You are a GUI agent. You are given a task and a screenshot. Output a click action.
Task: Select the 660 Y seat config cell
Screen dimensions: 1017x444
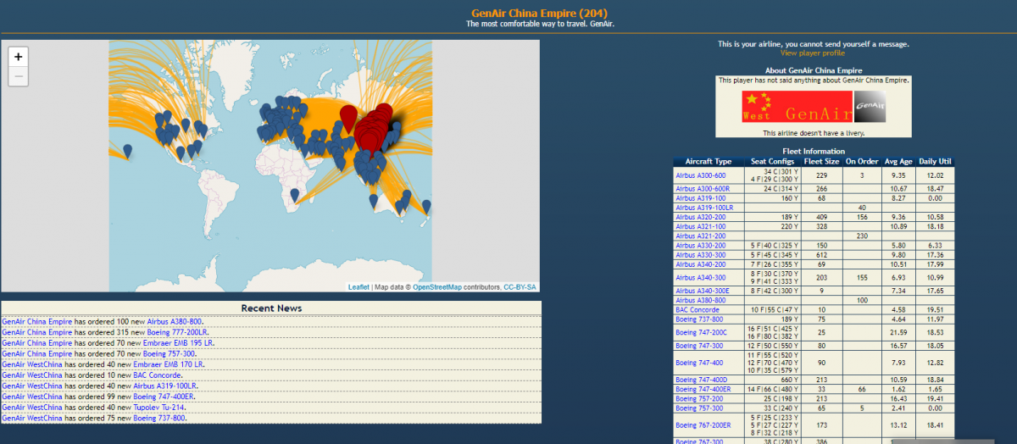click(772, 380)
